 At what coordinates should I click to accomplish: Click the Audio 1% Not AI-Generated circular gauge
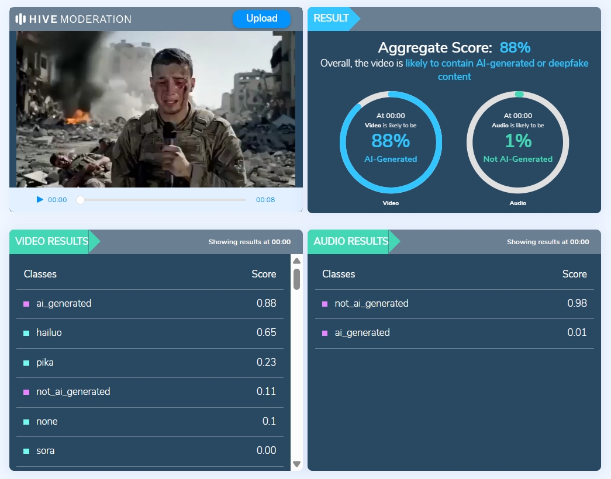518,142
